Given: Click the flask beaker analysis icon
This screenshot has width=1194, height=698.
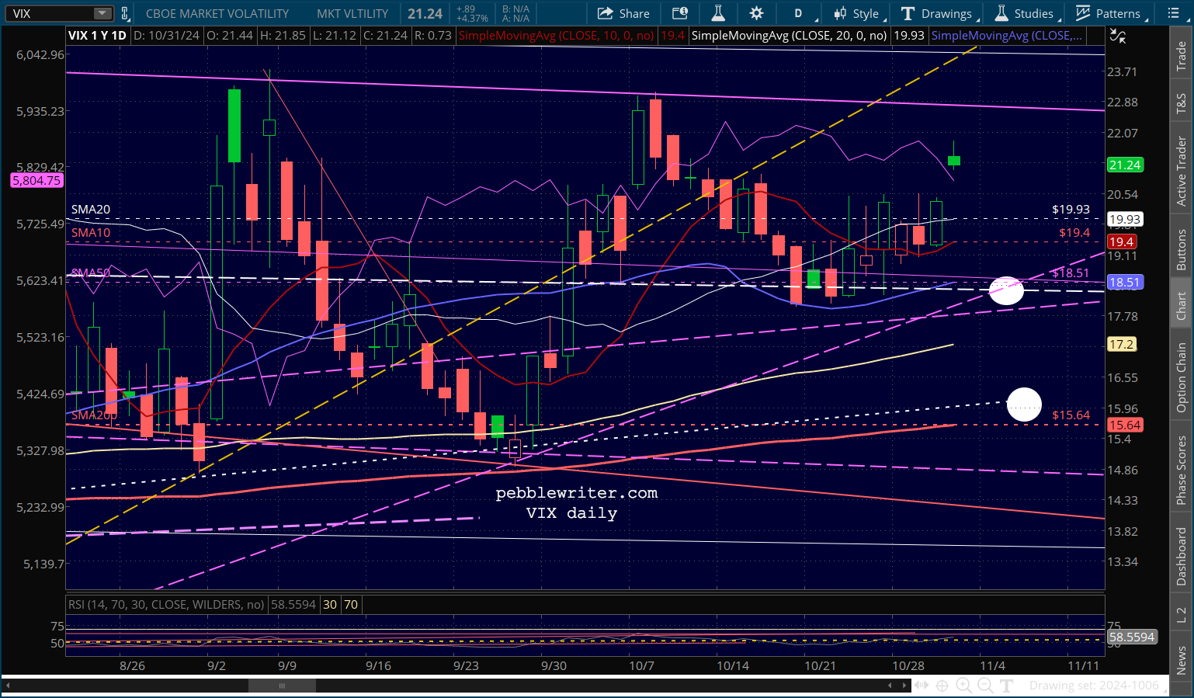Looking at the screenshot, I should [x=717, y=13].
